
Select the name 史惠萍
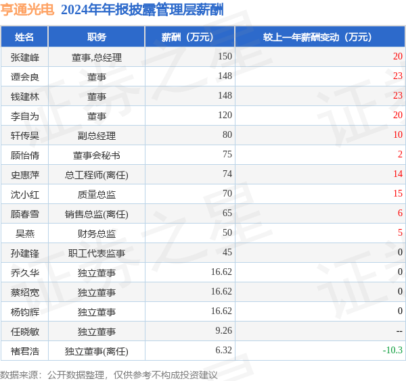25,175
